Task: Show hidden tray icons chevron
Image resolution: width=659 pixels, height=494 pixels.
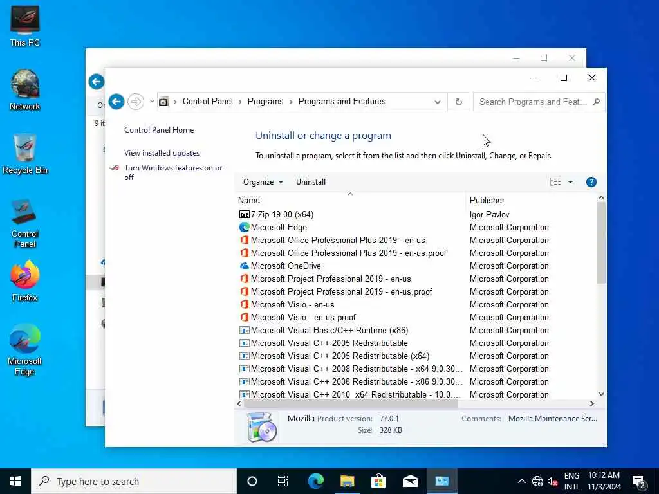Action: click(521, 481)
